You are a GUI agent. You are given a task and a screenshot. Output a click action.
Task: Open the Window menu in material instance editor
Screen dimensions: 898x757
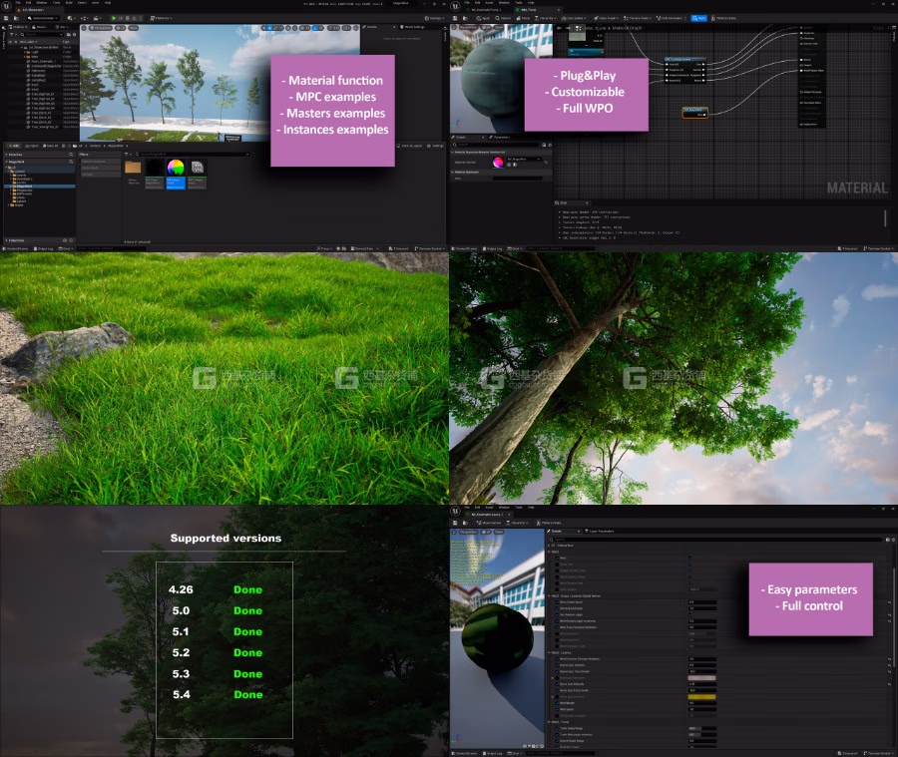pyautogui.click(x=504, y=508)
